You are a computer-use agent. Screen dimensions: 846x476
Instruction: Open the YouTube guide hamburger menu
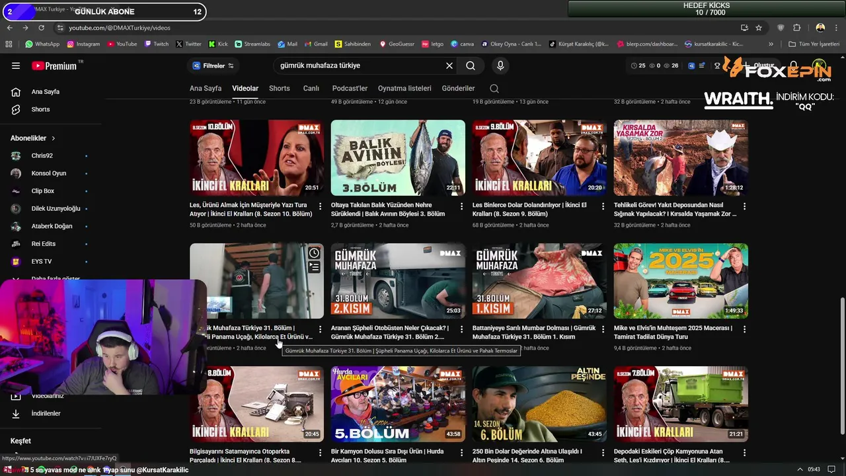point(16,65)
